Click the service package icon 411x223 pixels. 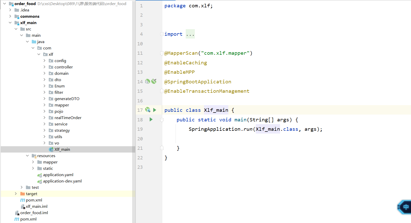point(51,124)
